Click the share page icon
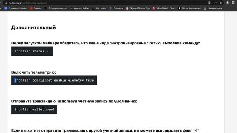 tap(215, 3)
